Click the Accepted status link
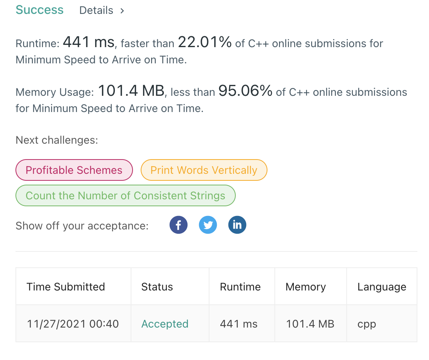The height and width of the screenshot is (360, 429). point(165,324)
